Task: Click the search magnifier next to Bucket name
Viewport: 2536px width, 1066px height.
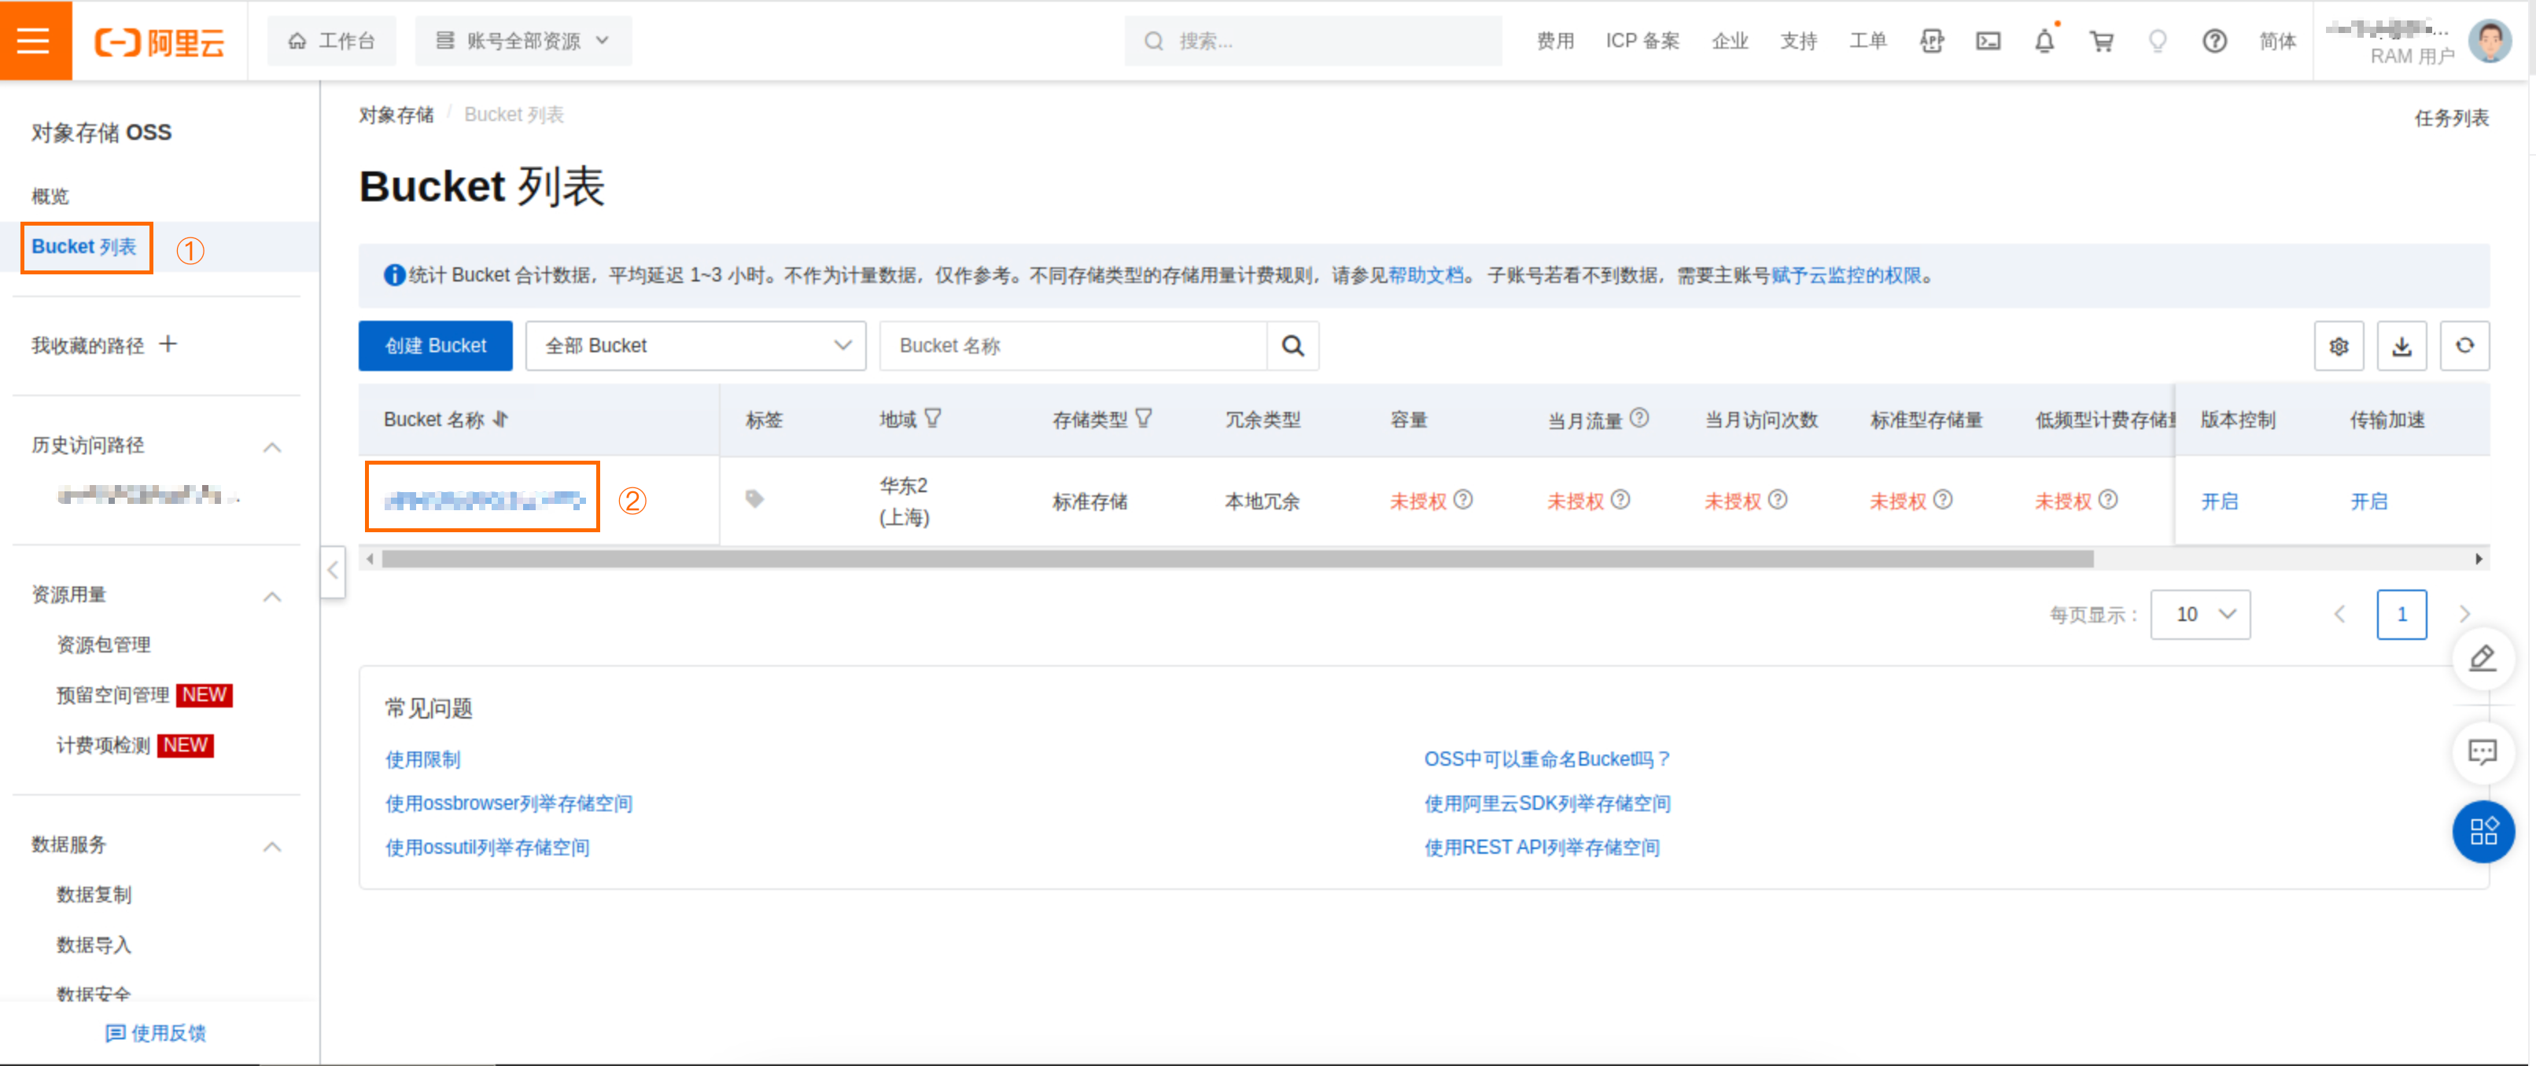Action: tap(1292, 345)
